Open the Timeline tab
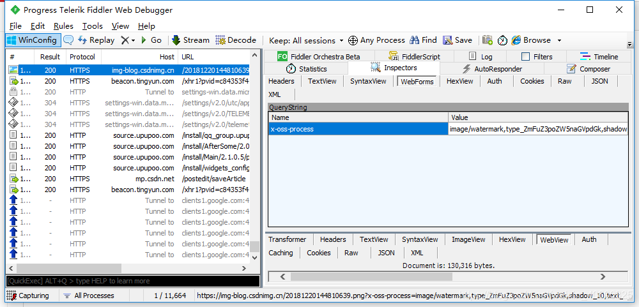639x307 pixels. click(599, 57)
